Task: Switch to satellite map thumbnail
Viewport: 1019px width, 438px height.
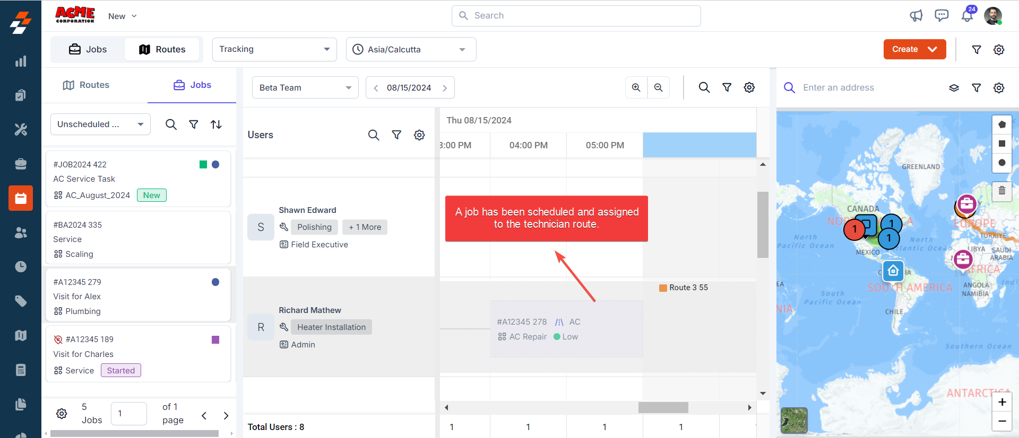Action: click(x=794, y=420)
